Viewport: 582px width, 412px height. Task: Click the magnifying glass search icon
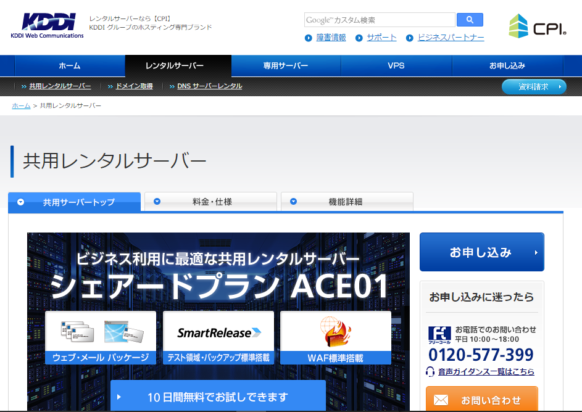coord(470,19)
